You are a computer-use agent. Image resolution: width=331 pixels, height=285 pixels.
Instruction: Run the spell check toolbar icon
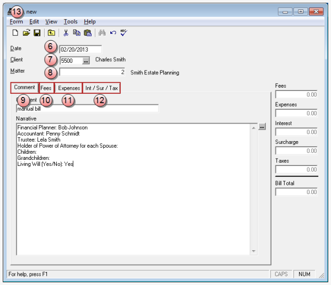click(124, 33)
